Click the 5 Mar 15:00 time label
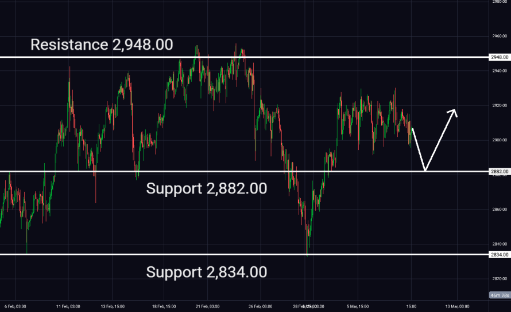The height and width of the screenshot is (312, 511). point(358,307)
